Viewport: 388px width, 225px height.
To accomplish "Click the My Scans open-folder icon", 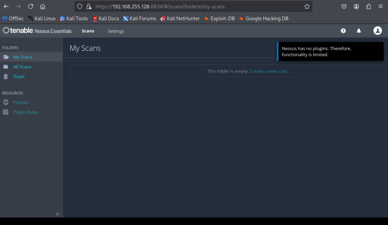I will tap(6, 57).
